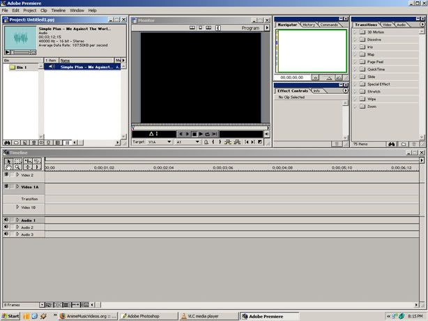Switch to Adobe Photoshop in taskbar
Viewport: 428px width, 321px height.
click(x=148, y=316)
